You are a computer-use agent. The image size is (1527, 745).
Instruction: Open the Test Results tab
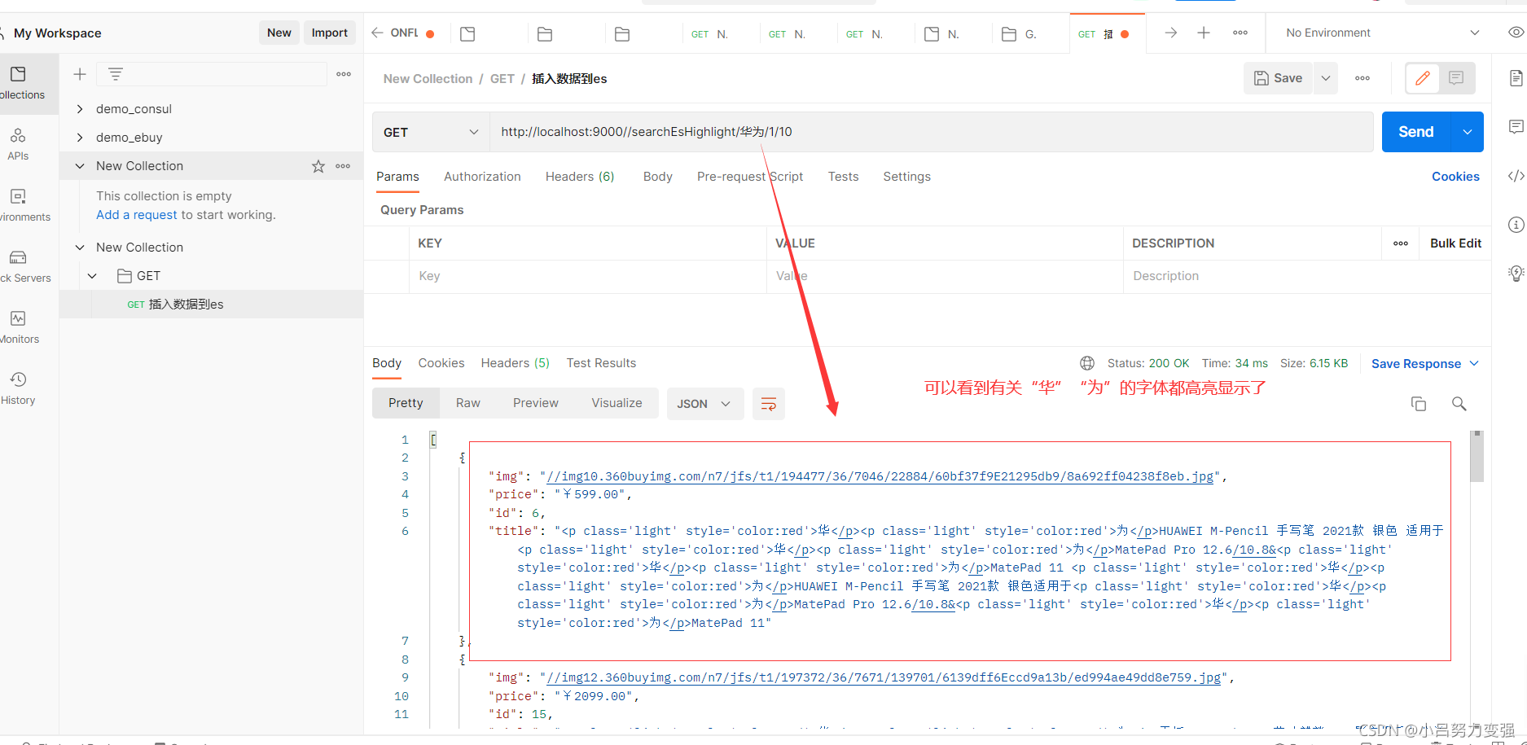(602, 363)
